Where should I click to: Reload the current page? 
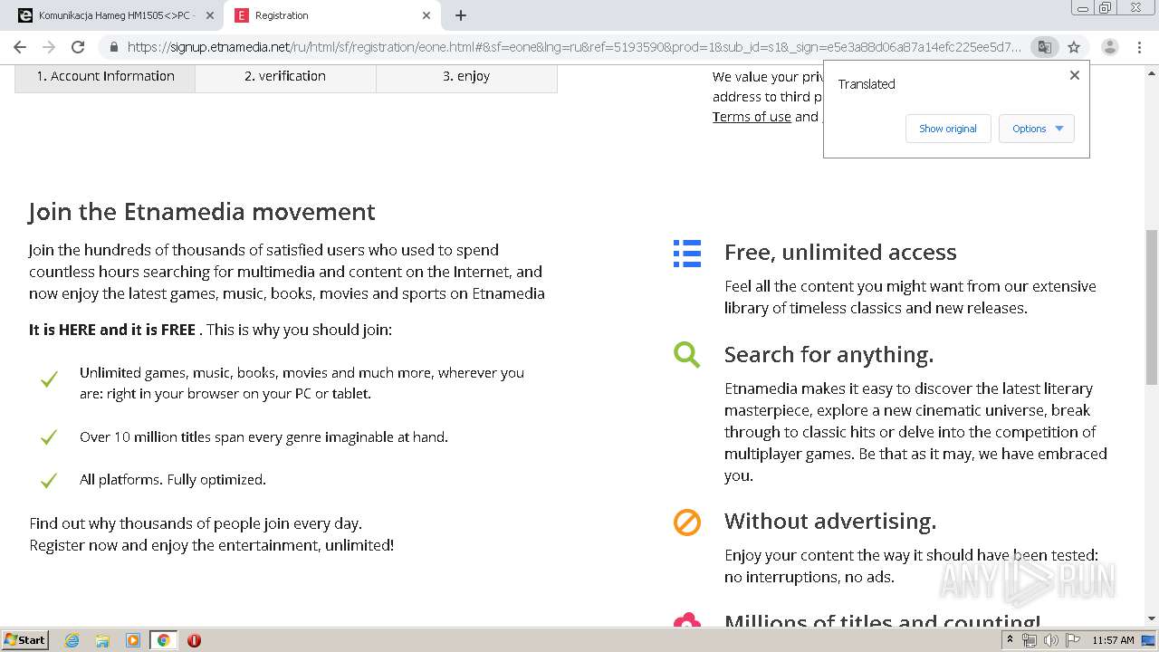point(78,47)
